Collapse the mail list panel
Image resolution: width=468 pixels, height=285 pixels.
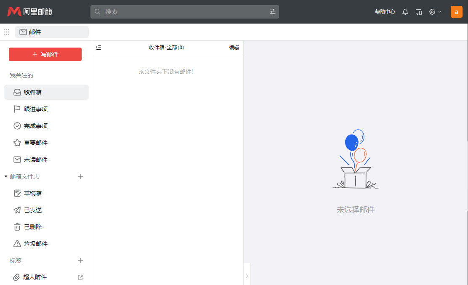pos(98,47)
